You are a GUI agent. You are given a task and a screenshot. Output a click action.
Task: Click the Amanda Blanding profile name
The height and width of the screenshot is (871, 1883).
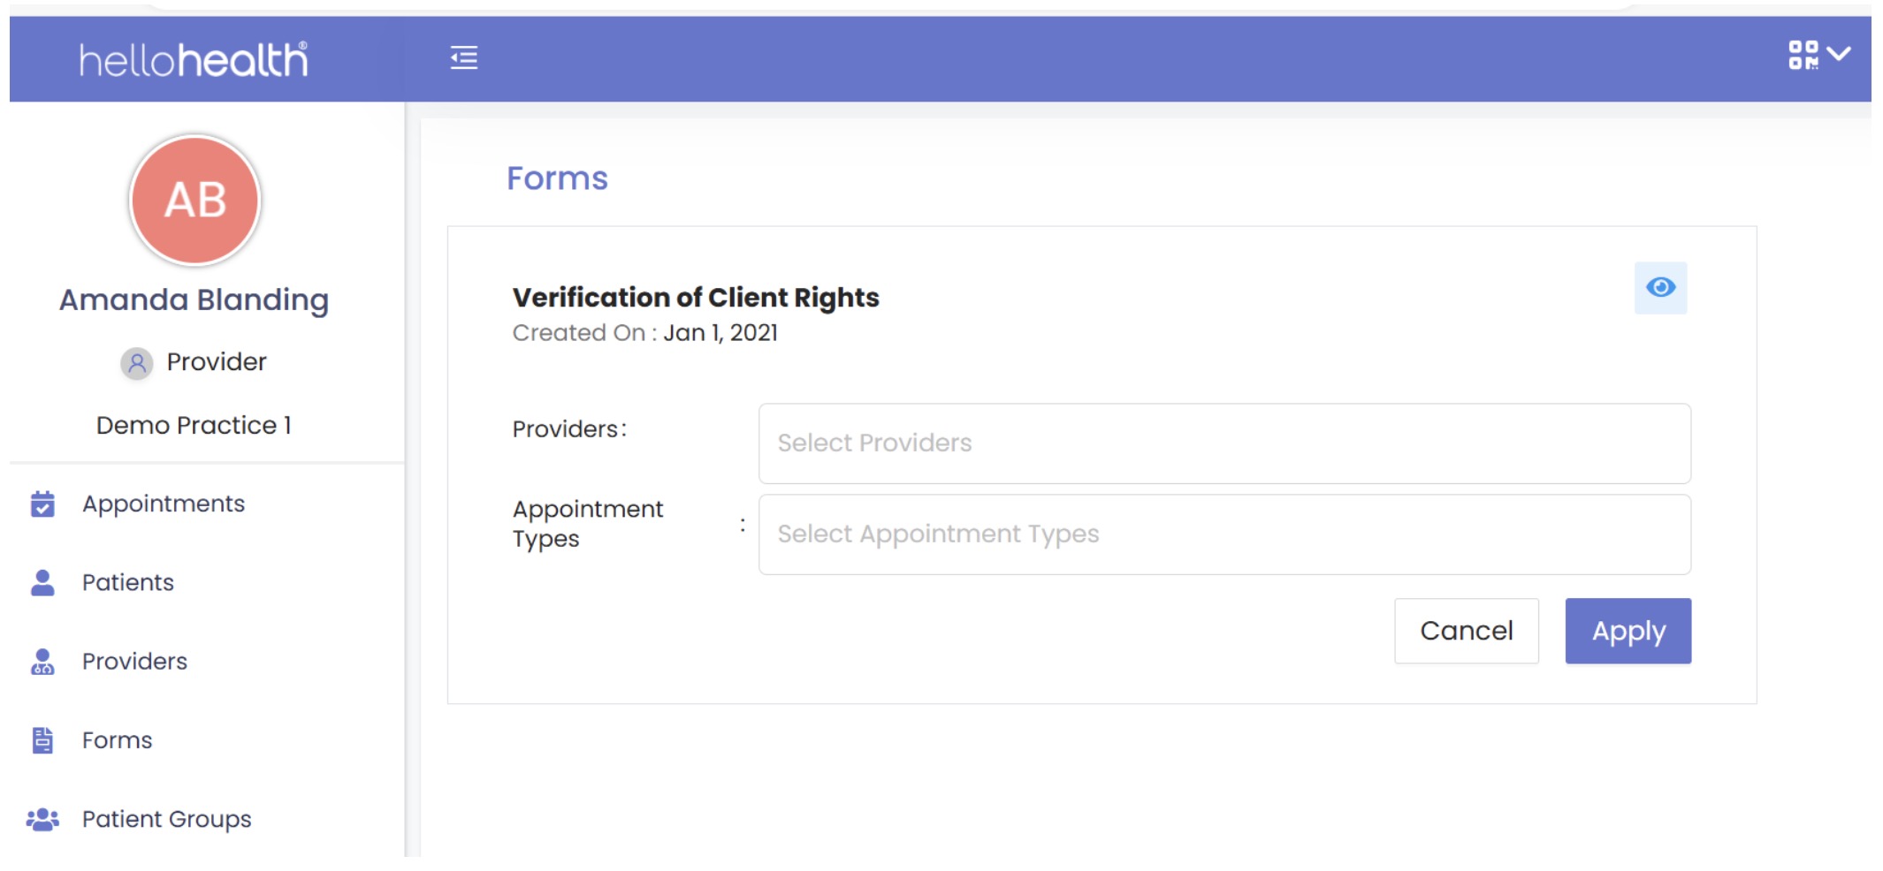pos(194,300)
